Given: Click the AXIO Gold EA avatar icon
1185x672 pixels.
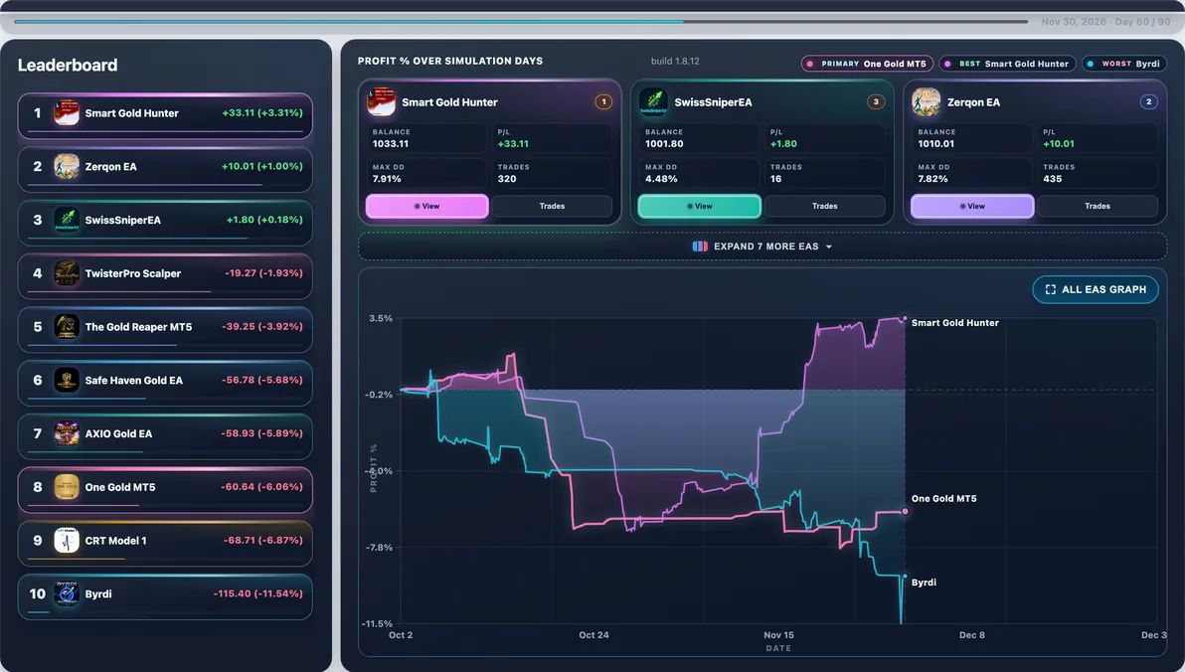Looking at the screenshot, I should point(67,433).
